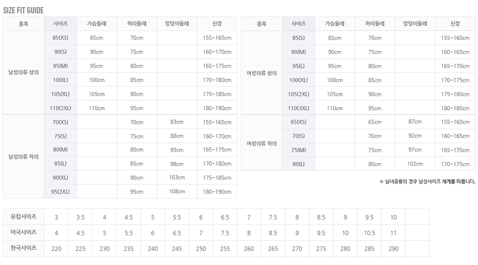
Task: Click women's bottoms 80(L) size cell
Action: 298,164
